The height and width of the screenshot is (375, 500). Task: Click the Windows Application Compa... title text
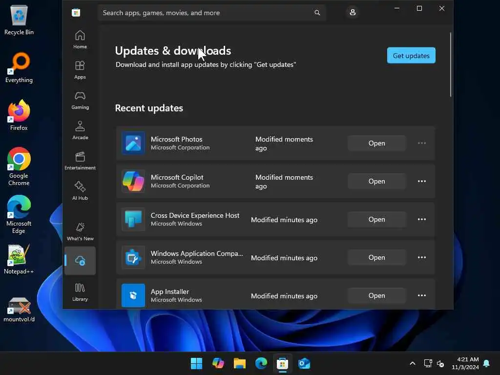[x=197, y=253]
